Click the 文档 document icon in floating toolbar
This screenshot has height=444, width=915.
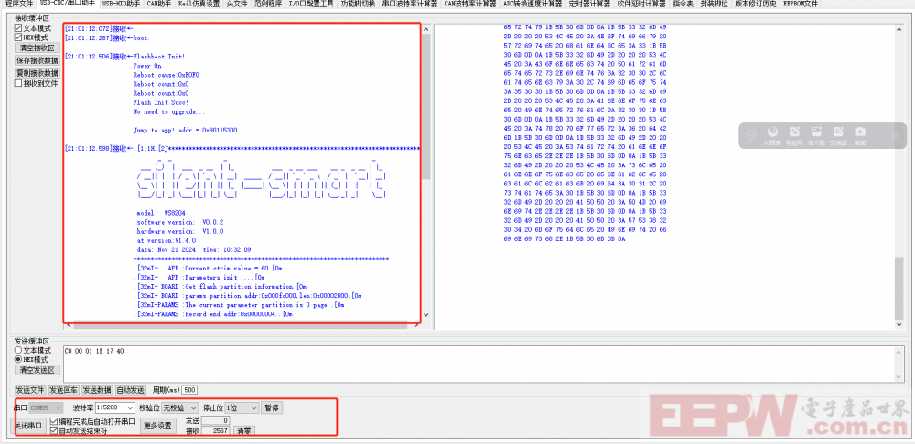click(x=838, y=132)
